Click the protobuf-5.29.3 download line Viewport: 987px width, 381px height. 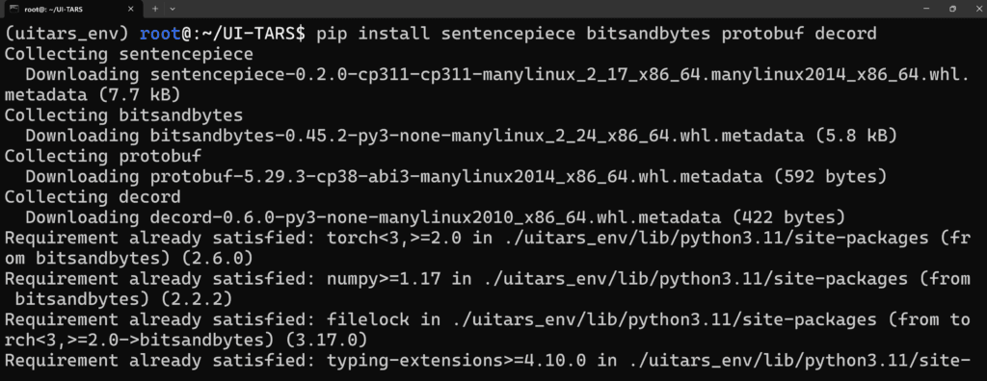click(456, 177)
